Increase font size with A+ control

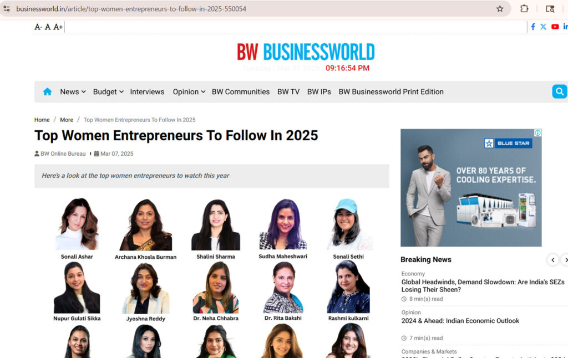58,27
